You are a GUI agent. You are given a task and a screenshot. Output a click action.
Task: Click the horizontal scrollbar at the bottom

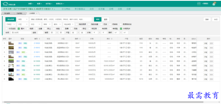[103, 102]
